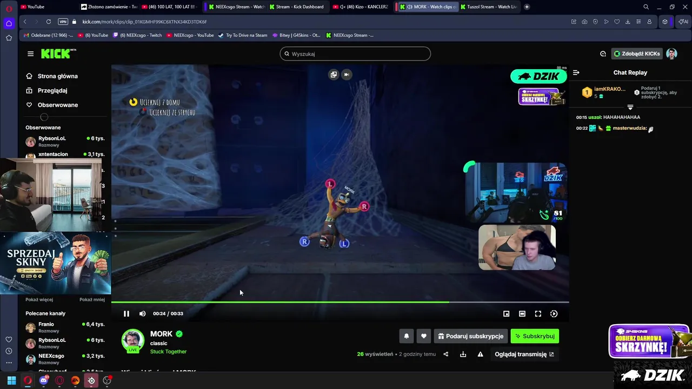This screenshot has height=389, width=692.
Task: Click the Zdobądź KICKs button
Action: [637, 53]
